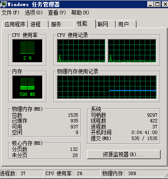The height and width of the screenshot is (179, 168).
Task: Click the 物理内存使用记录 graph
Action: point(107,87)
